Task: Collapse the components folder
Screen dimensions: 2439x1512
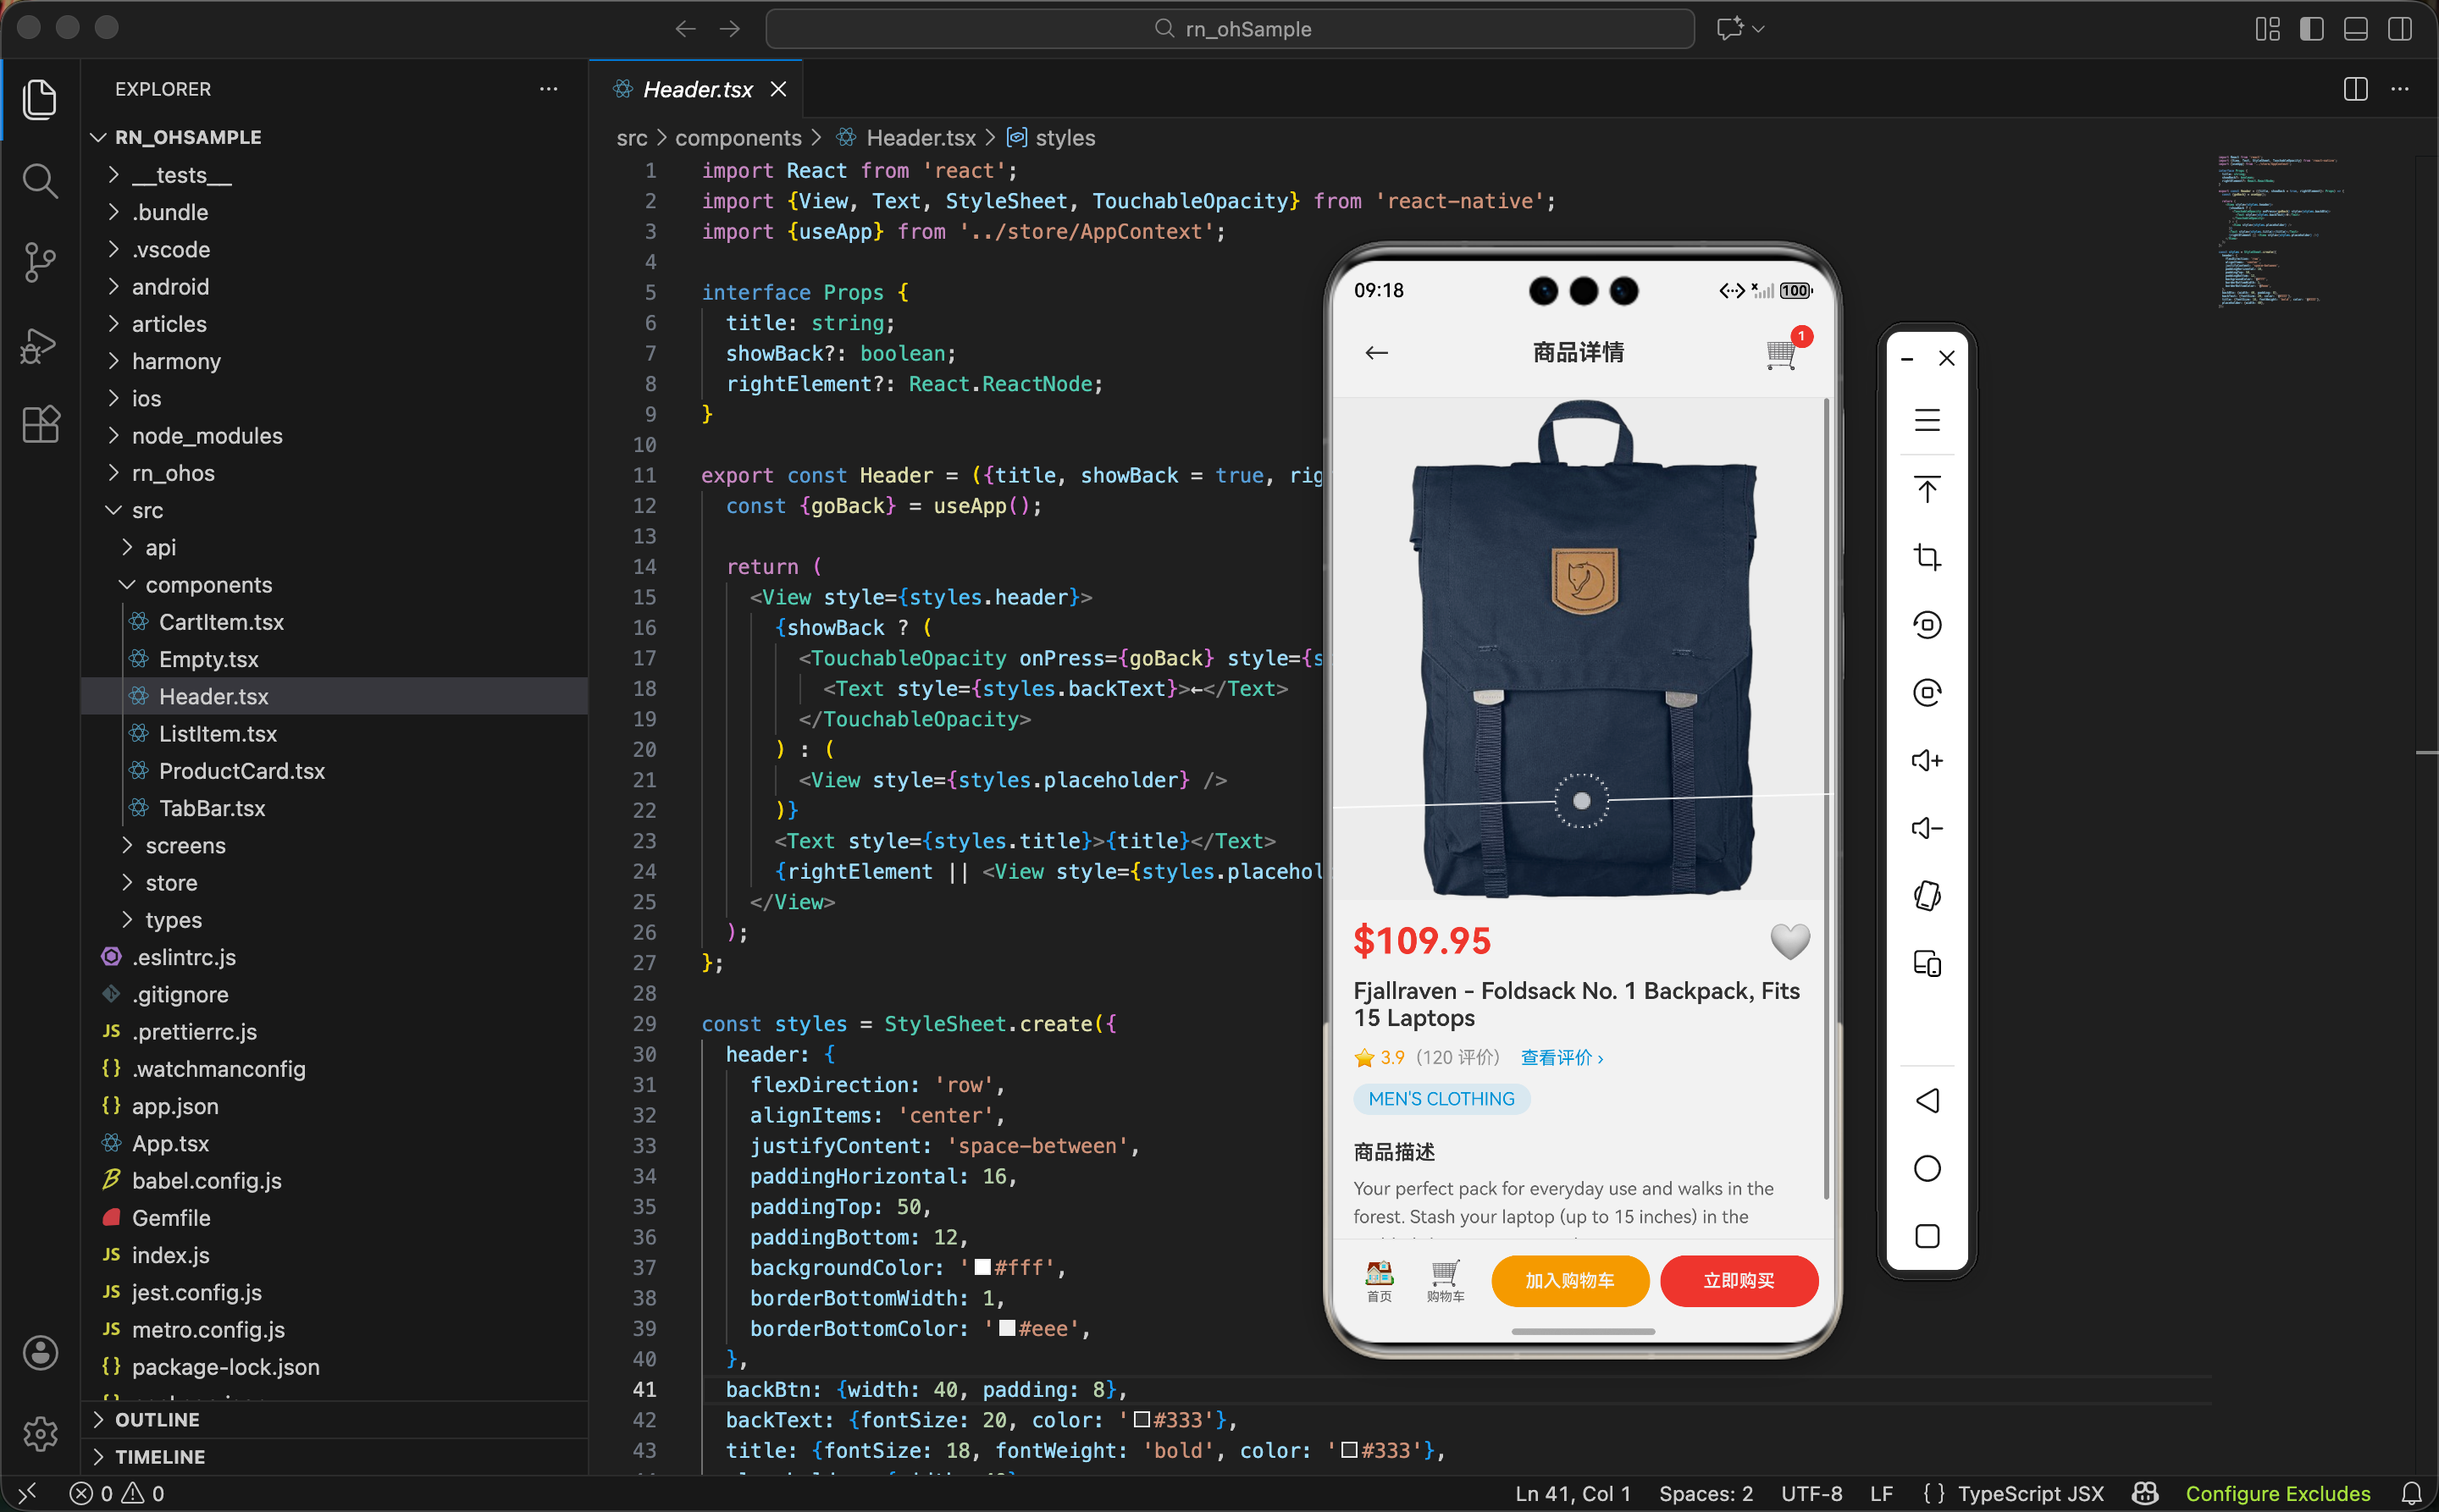Action: tap(208, 584)
